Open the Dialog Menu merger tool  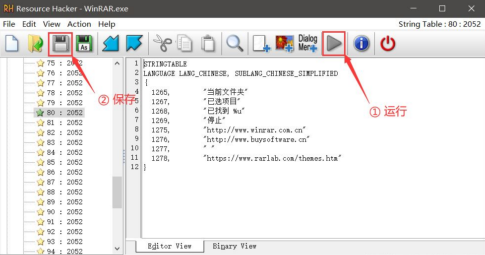pos(308,43)
